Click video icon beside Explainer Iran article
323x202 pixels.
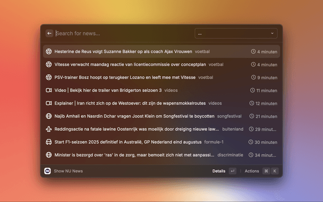tap(49, 103)
